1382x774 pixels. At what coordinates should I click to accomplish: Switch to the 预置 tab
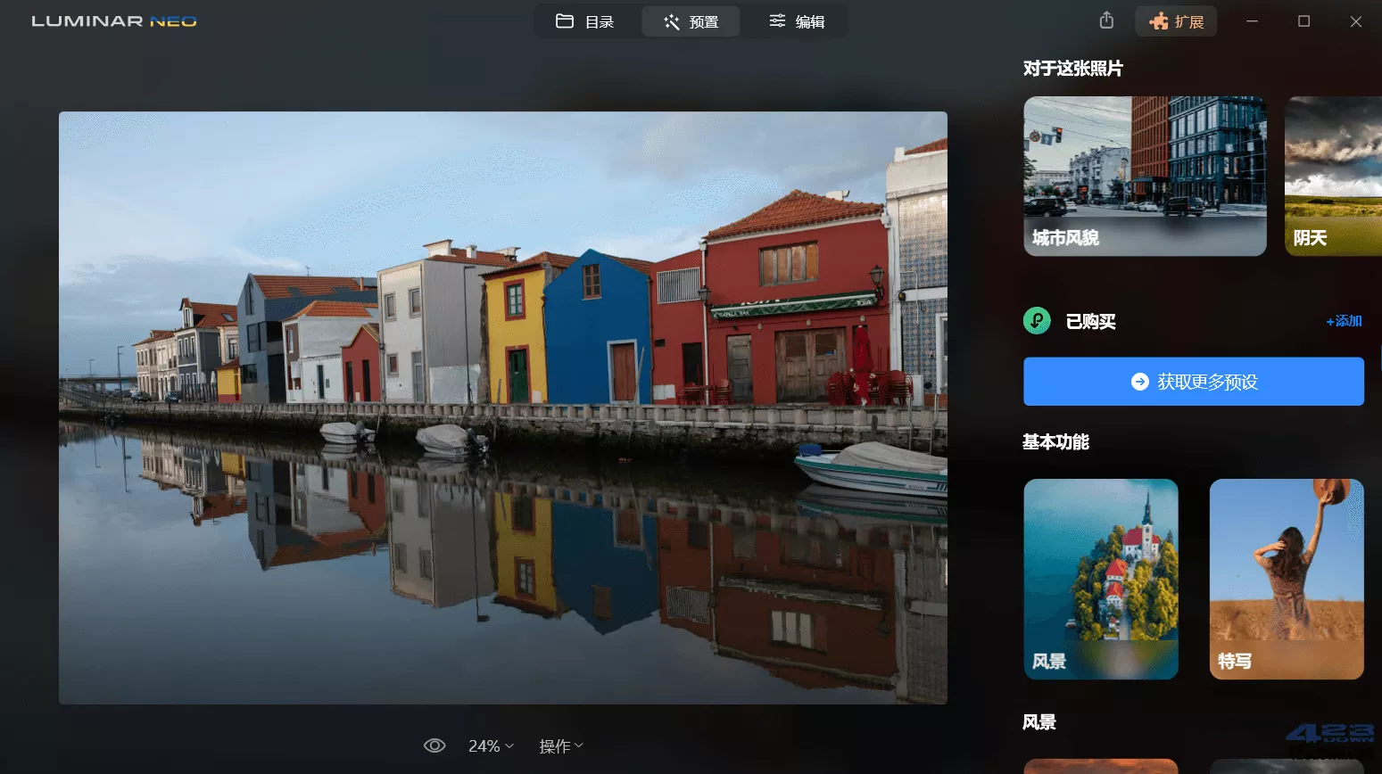[691, 21]
